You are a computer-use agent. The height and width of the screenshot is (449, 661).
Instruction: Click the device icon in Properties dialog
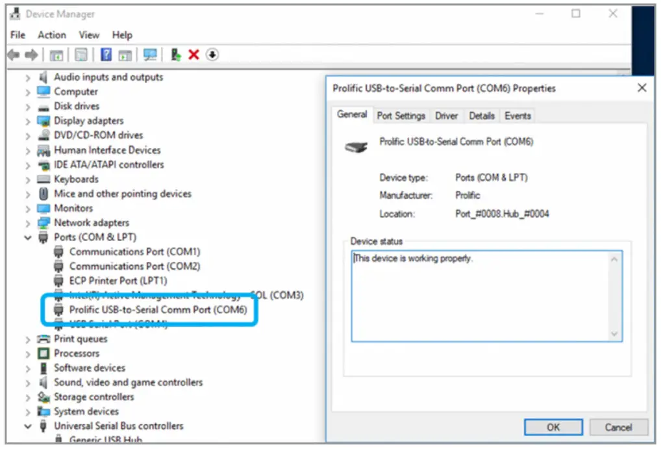coord(356,148)
